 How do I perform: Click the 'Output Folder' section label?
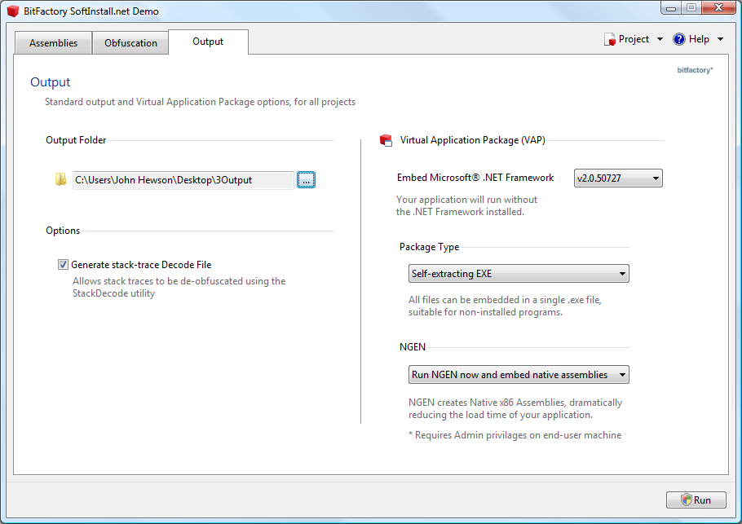click(76, 140)
